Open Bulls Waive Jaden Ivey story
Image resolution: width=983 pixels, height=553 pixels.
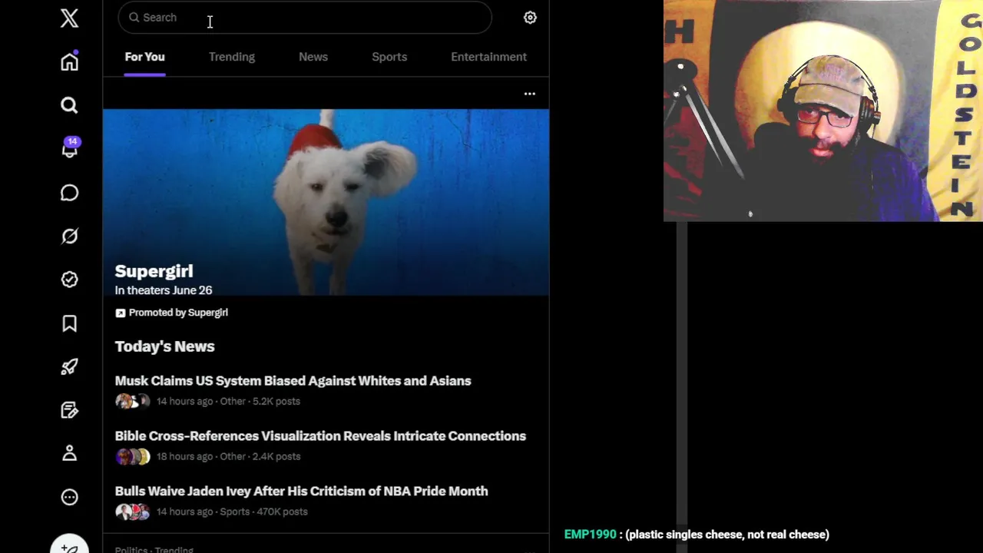click(301, 492)
